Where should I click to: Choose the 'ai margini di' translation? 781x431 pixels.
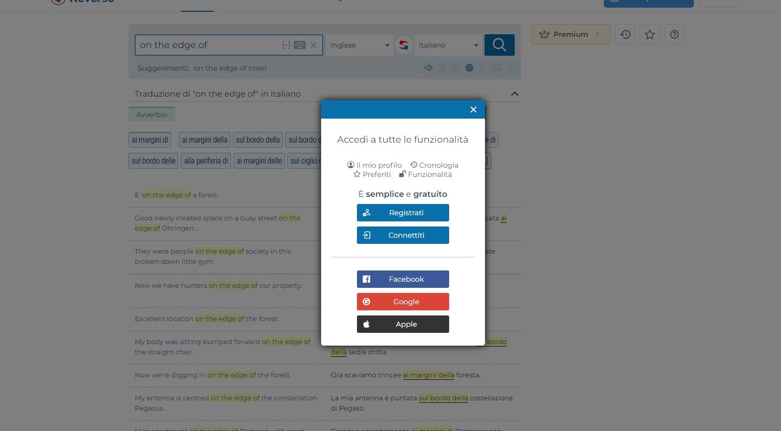150,140
